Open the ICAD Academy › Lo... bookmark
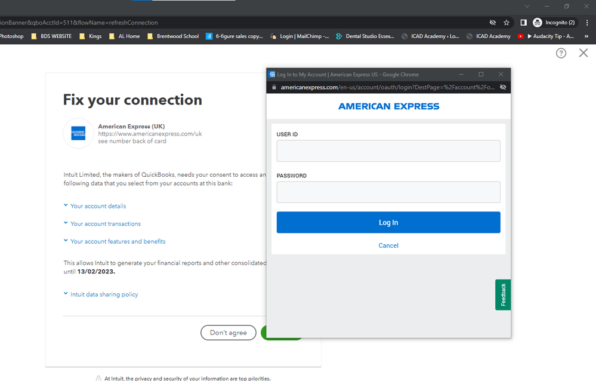The width and height of the screenshot is (596, 381). coord(430,36)
